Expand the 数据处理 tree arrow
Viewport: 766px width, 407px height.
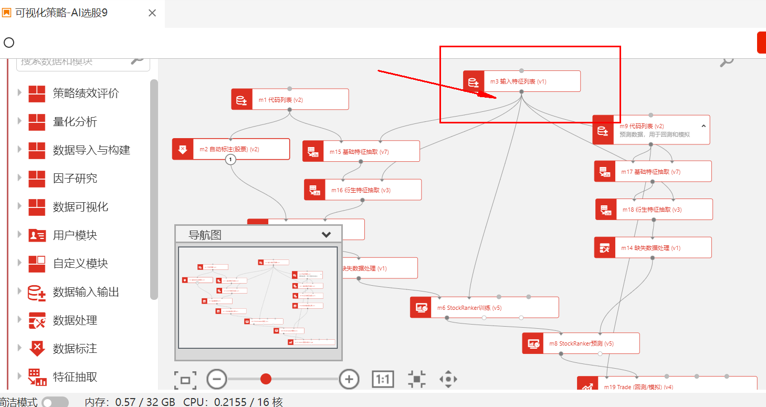tap(19, 320)
